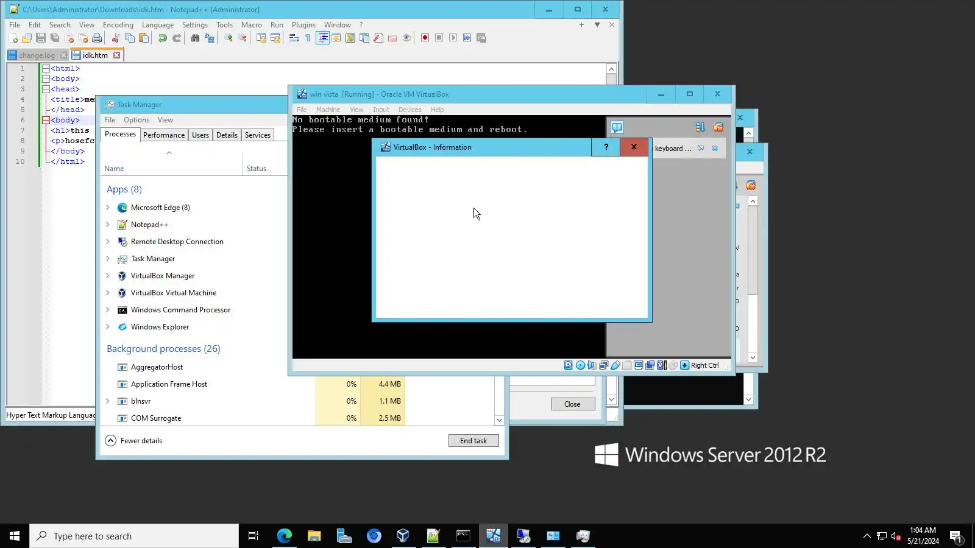Expand the blnsvr background process
975x548 pixels.
tap(108, 401)
